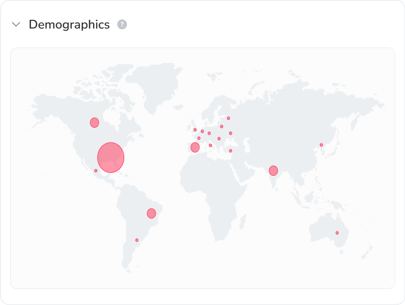Click the India bubble marker
The height and width of the screenshot is (305, 405).
point(273,171)
